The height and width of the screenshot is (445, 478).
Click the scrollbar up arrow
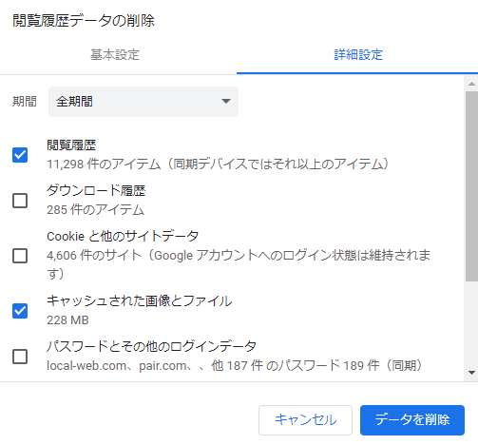471,84
